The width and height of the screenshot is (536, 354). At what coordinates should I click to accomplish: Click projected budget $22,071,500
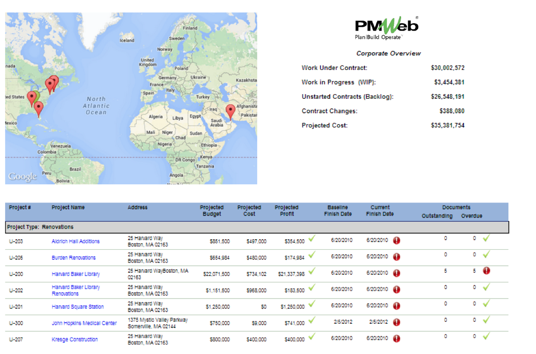216,274
